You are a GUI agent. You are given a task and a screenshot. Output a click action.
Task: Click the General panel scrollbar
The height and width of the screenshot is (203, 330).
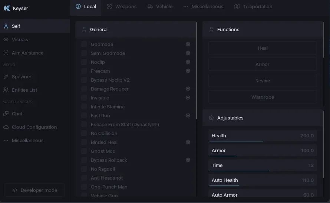tap(197, 71)
